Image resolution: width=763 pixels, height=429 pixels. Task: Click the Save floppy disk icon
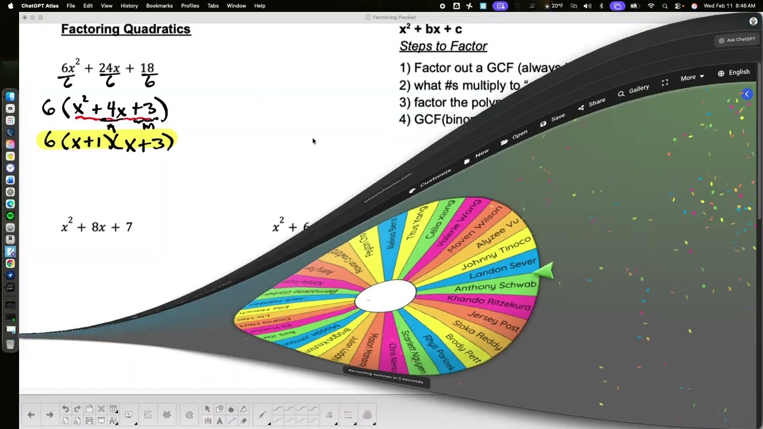point(89,421)
